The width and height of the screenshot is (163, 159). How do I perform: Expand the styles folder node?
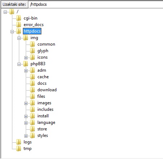26,136
